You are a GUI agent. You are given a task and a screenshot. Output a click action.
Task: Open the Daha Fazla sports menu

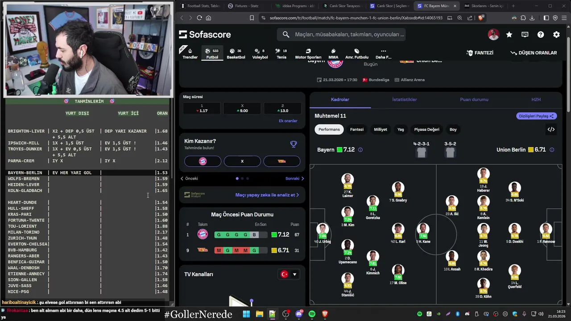click(x=383, y=53)
